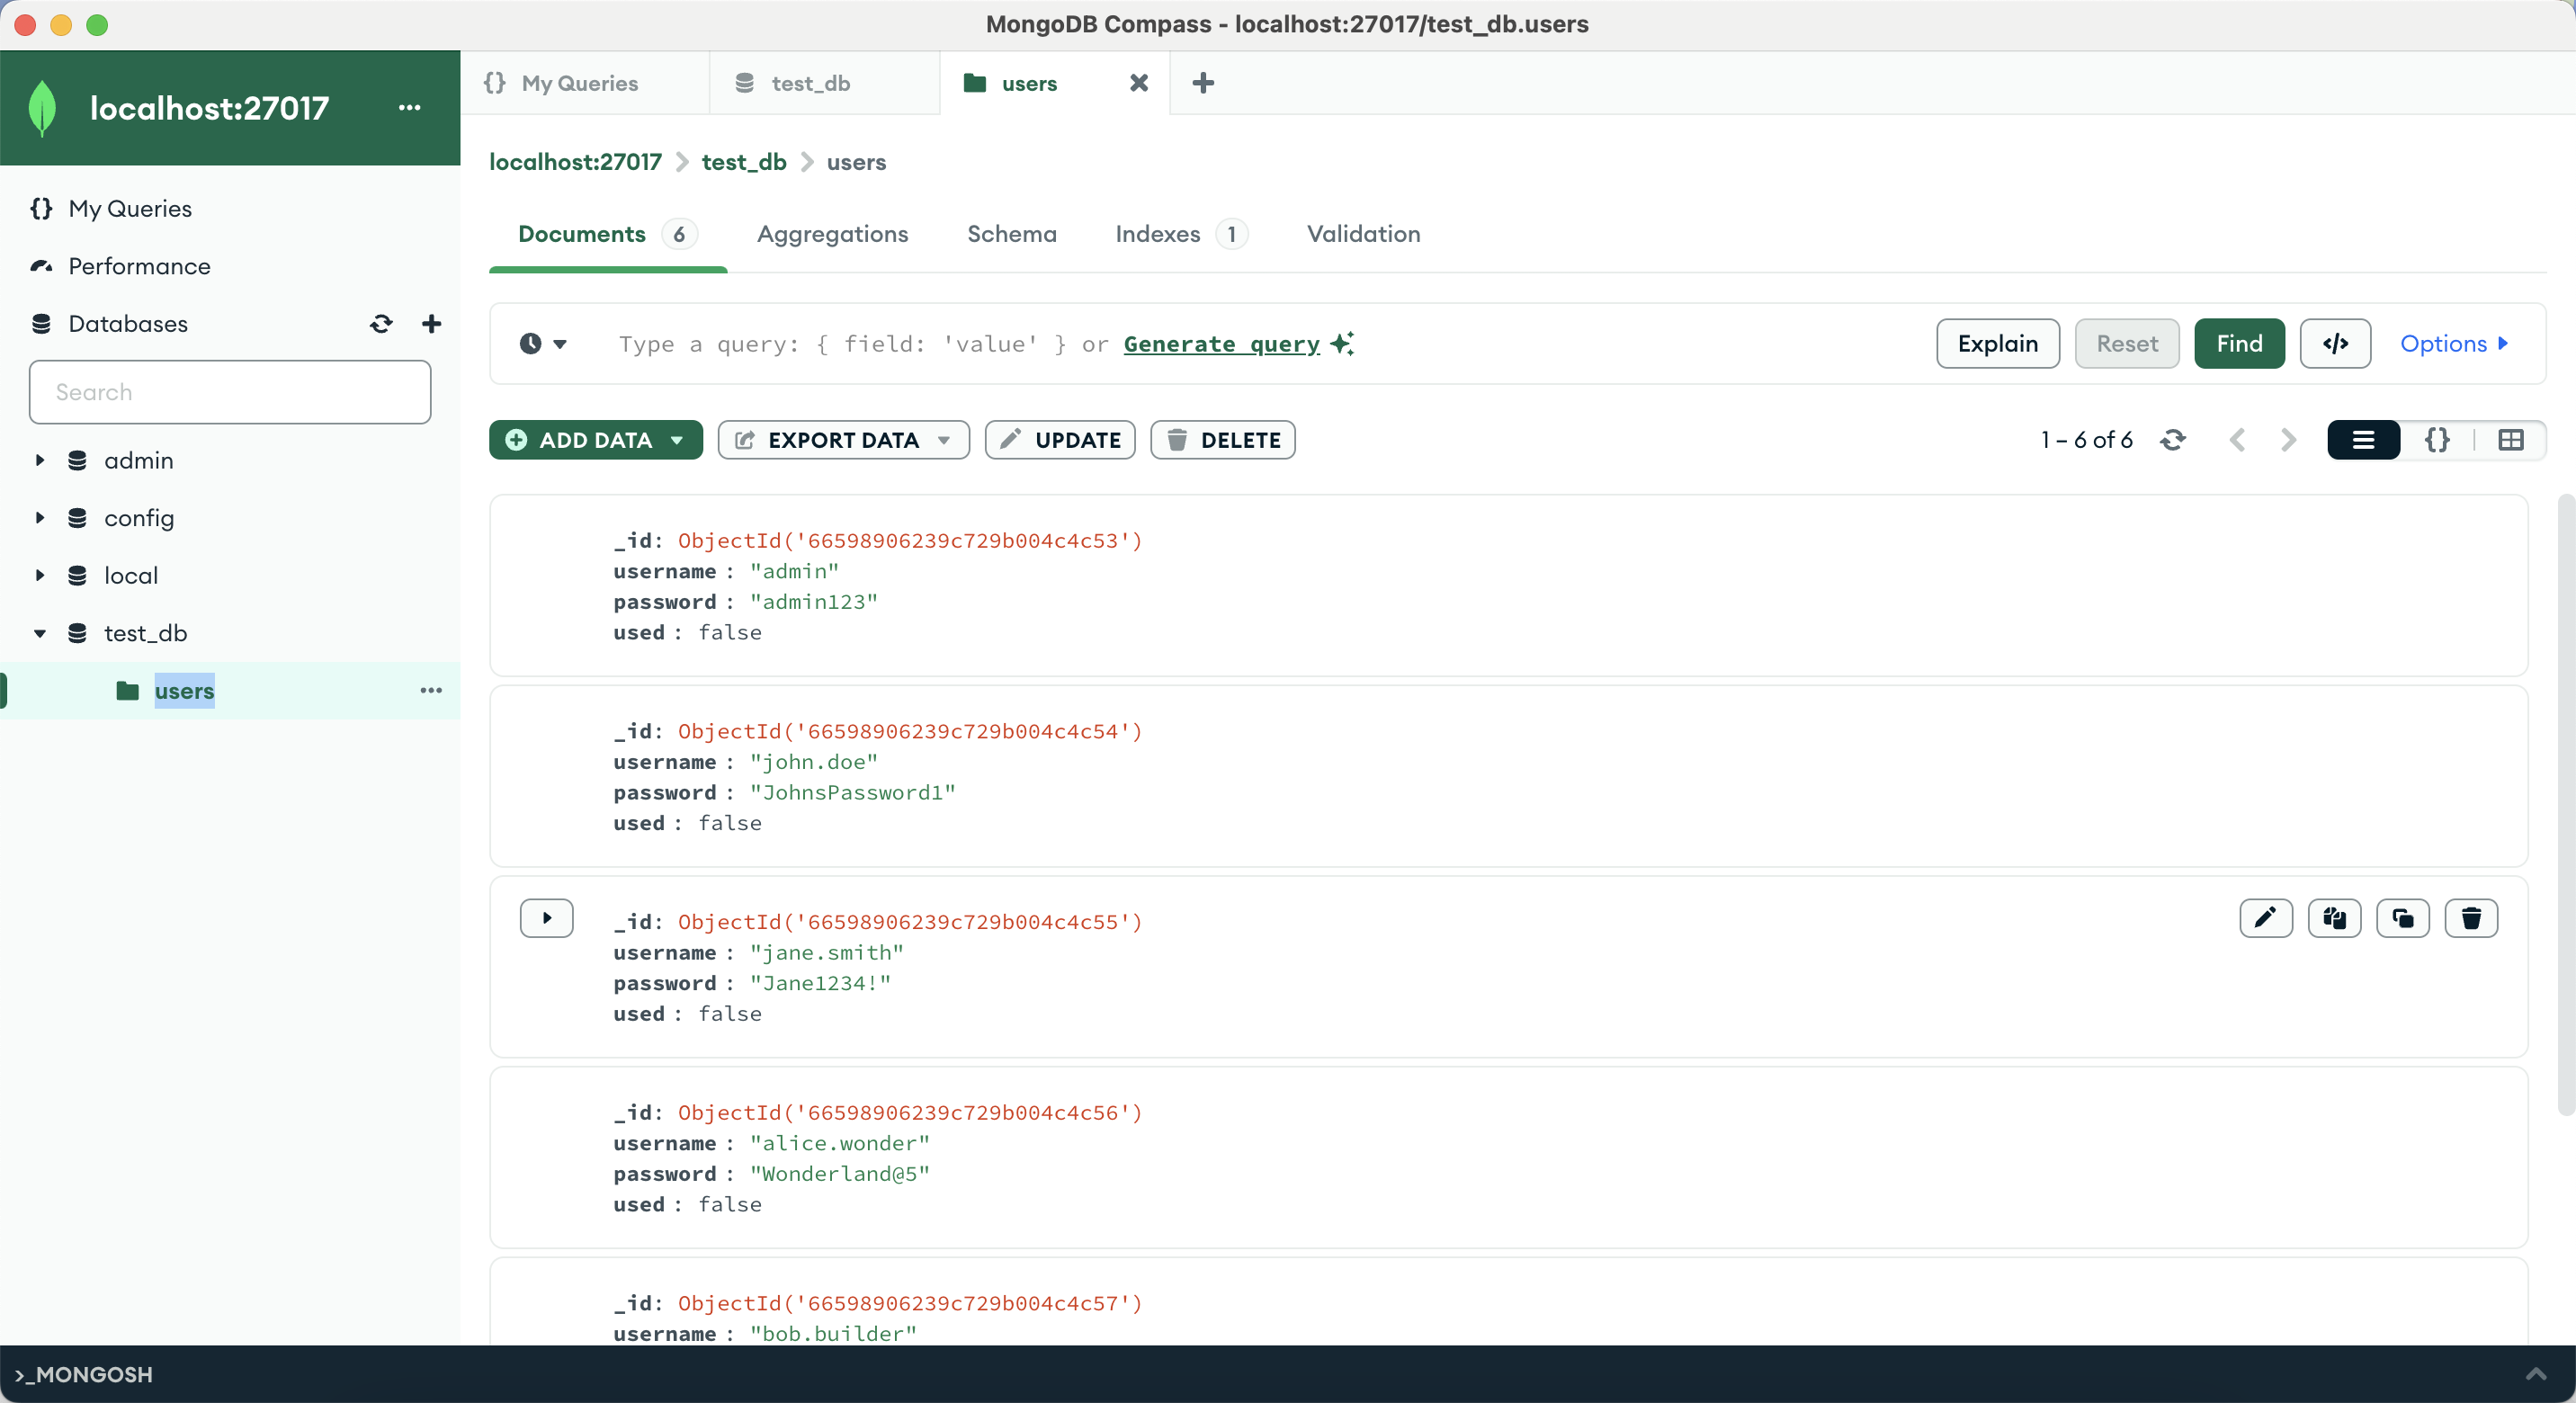The width and height of the screenshot is (2576, 1403).
Task: Open the query history clock dropdown
Action: [x=543, y=344]
